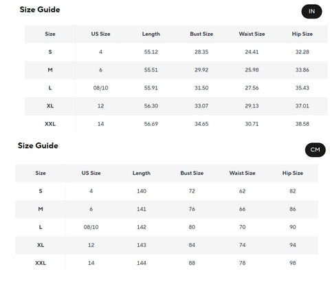
Task: Toggle the CM unit button
Action: (315, 150)
